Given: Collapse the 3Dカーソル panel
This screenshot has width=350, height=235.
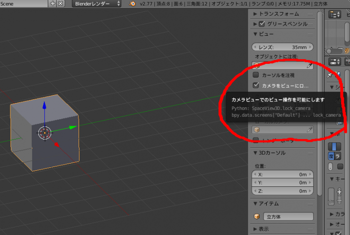Looking at the screenshot, I should (x=255, y=153).
